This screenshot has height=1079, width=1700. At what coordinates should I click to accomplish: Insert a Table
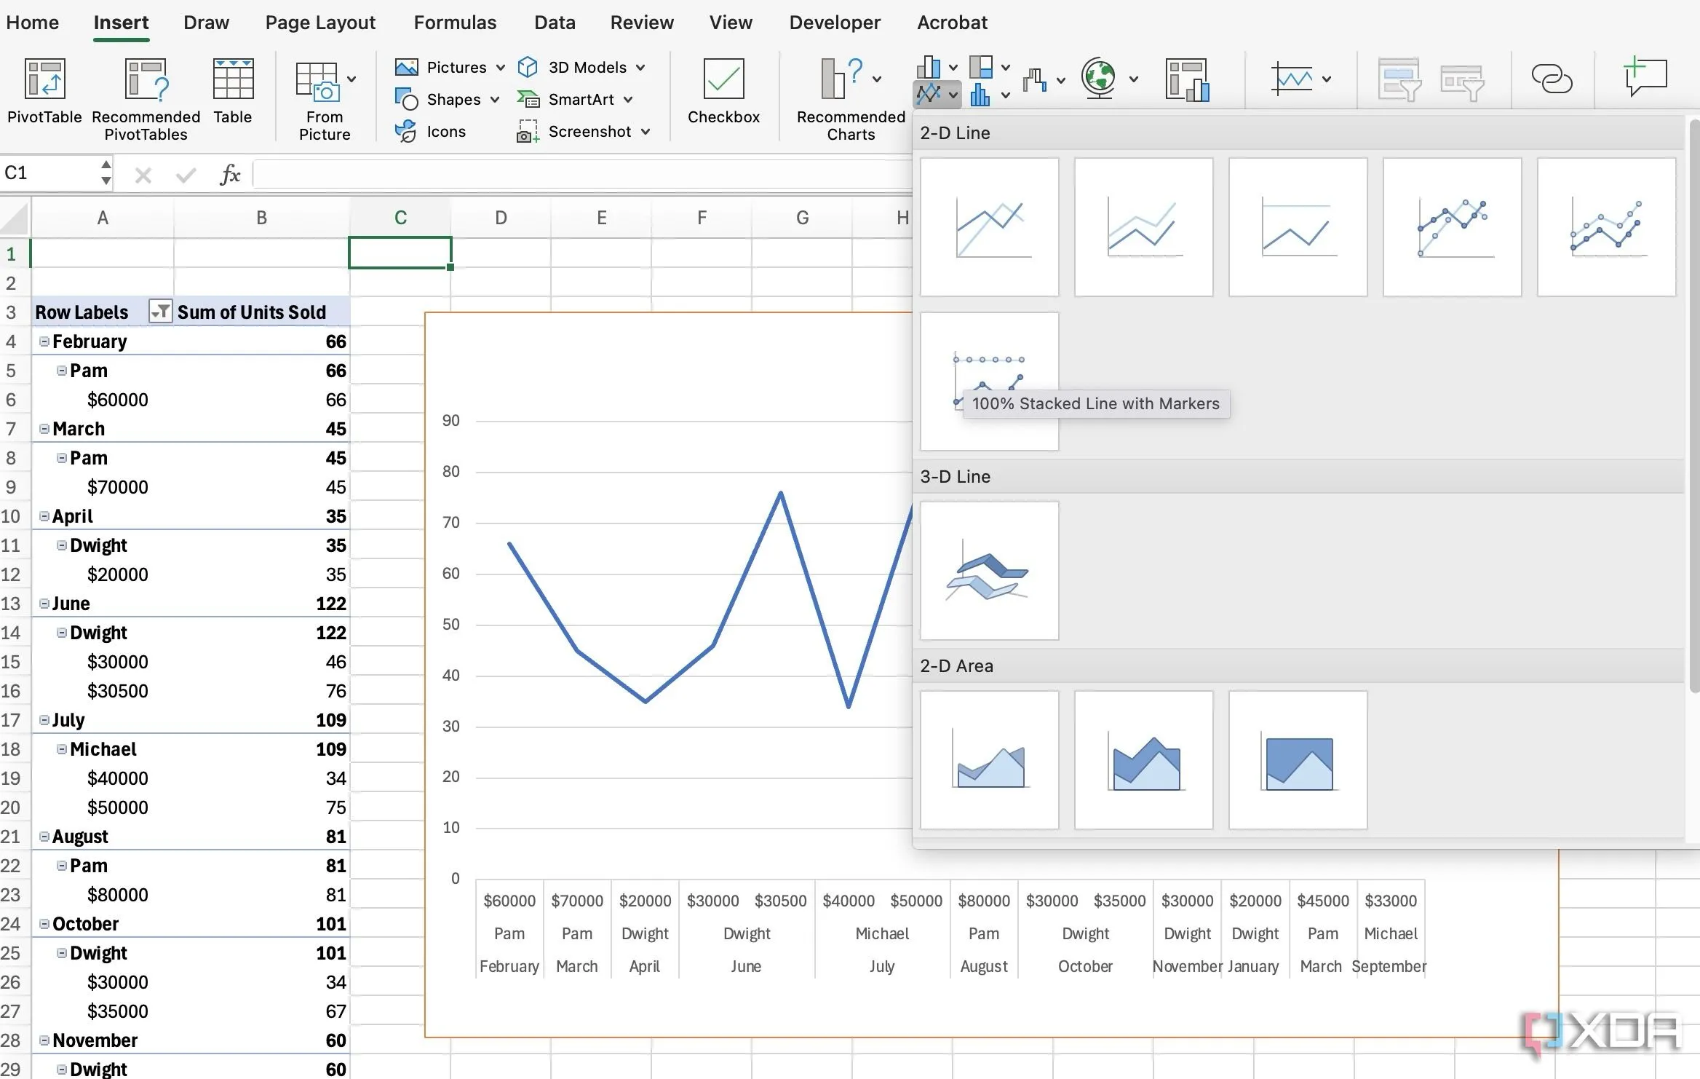point(233,91)
